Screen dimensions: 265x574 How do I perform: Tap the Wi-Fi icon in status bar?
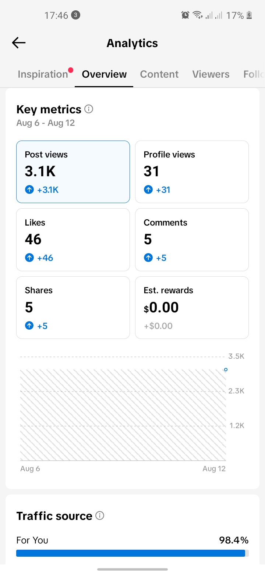[x=198, y=15]
